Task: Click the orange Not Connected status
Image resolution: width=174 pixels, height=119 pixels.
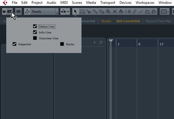Action: pos(128,21)
